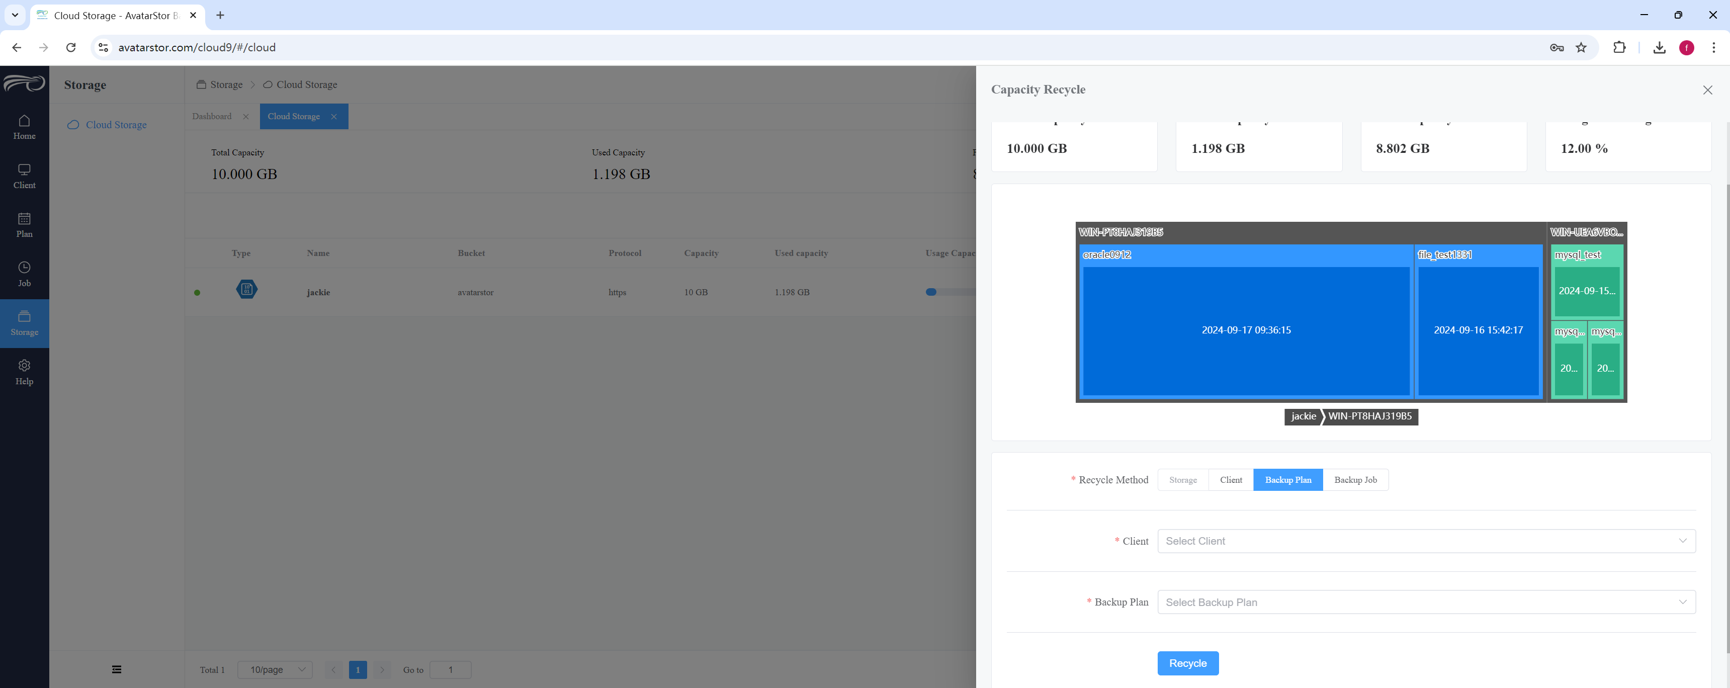Collapse sidebar with hamburger menu icon
The height and width of the screenshot is (688, 1730).
click(117, 669)
